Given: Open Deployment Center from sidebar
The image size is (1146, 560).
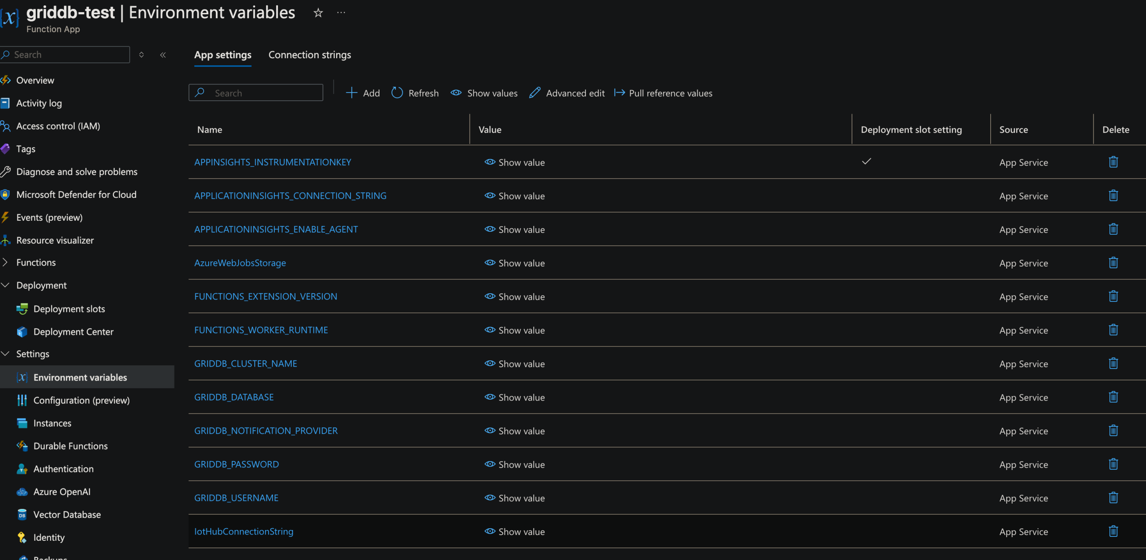Looking at the screenshot, I should click(73, 332).
